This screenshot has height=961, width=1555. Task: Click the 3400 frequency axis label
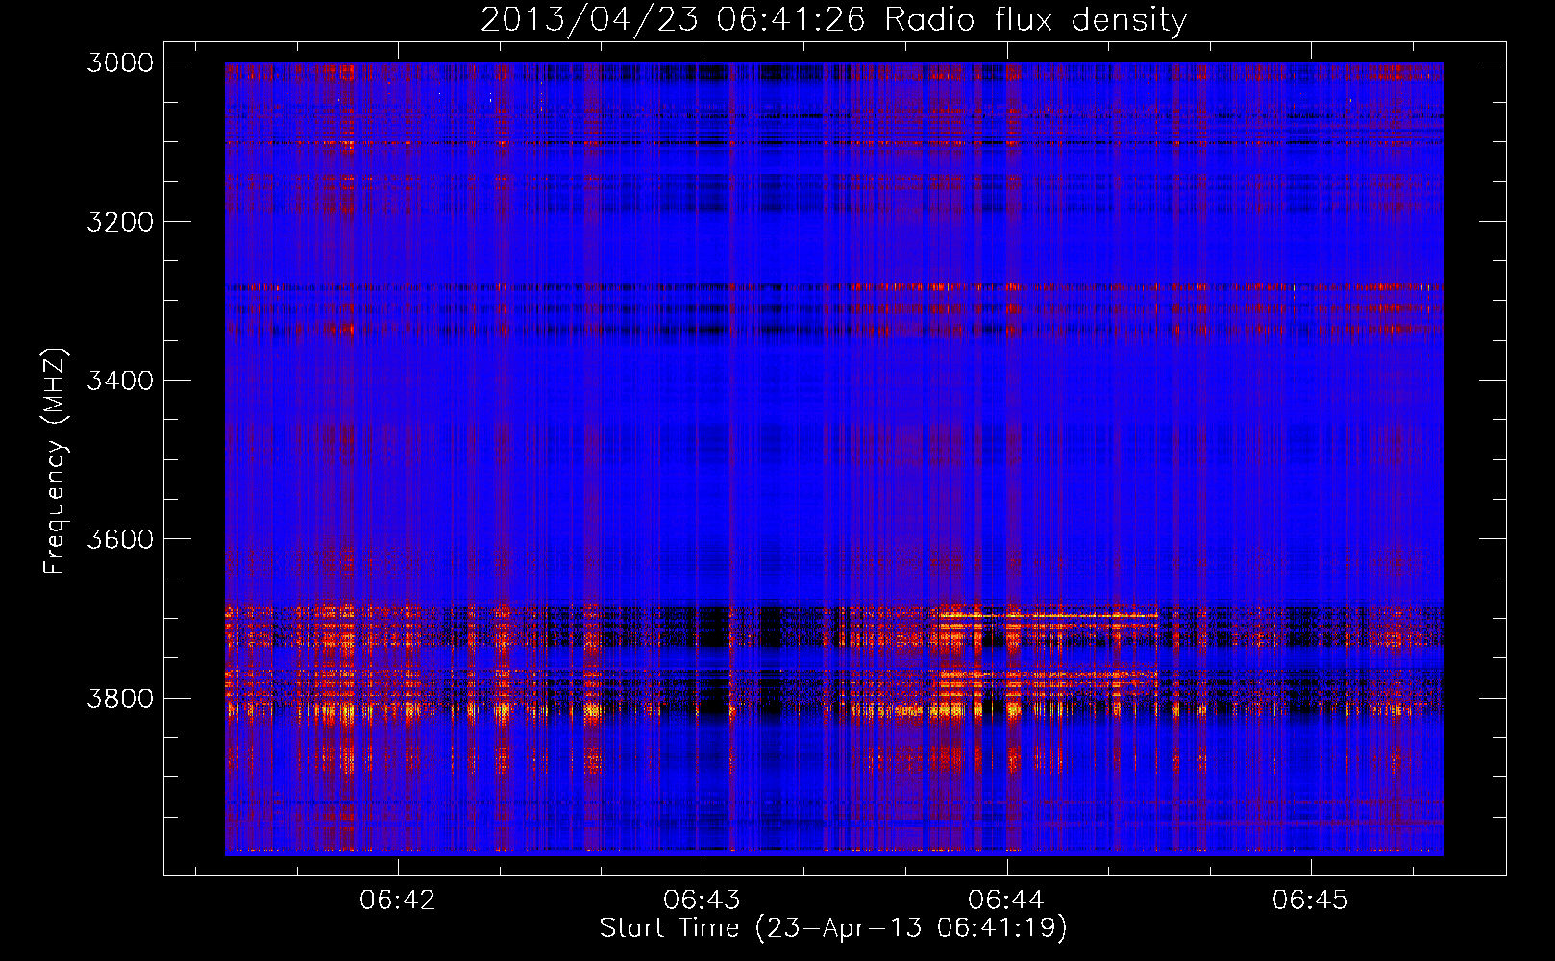(x=120, y=380)
